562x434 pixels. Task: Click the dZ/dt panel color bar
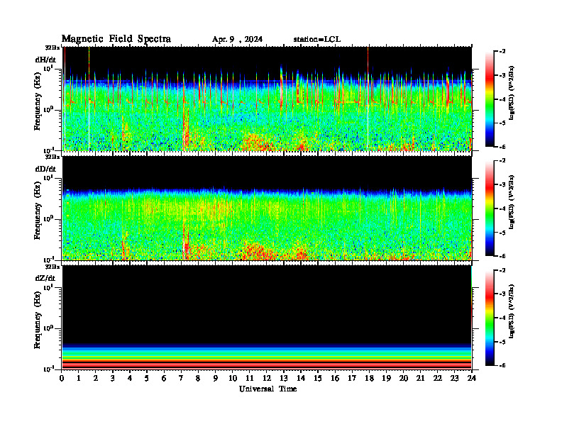490,318
